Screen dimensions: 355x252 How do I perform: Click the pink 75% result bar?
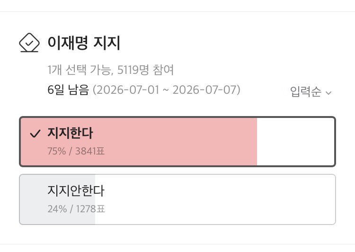click(139, 142)
